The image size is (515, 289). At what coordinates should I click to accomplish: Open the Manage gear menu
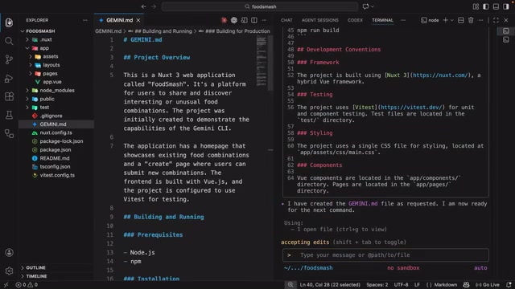9,271
